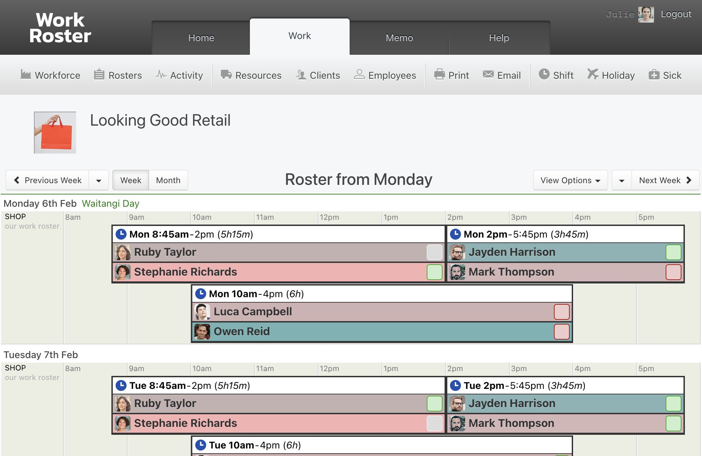Go to Previous Week
This screenshot has width=702, height=456.
click(x=48, y=180)
